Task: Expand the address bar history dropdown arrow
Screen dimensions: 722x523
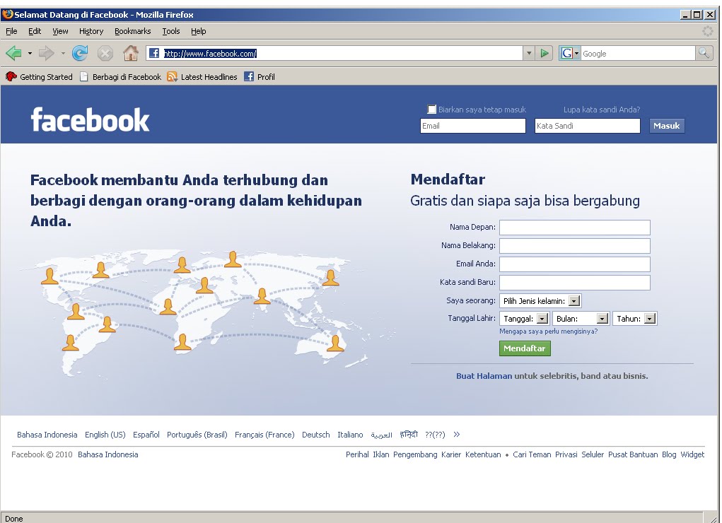Action: point(529,52)
